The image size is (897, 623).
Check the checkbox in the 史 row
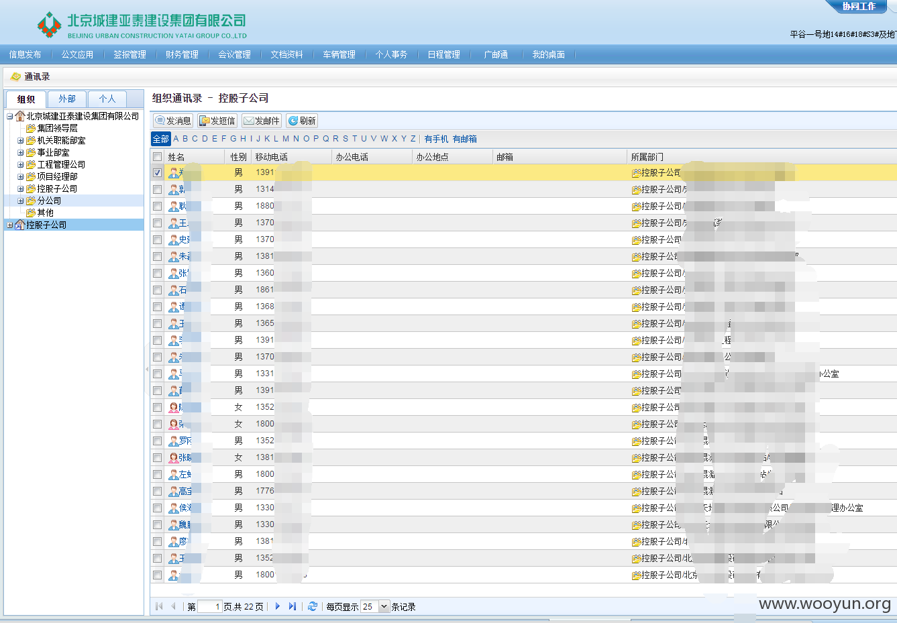[x=158, y=239]
